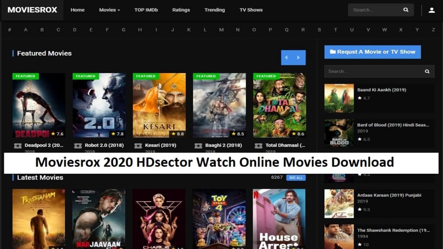Open Saand Ki Aankh sidebar thumbnail
The width and height of the screenshot is (443, 249).
tap(339, 98)
